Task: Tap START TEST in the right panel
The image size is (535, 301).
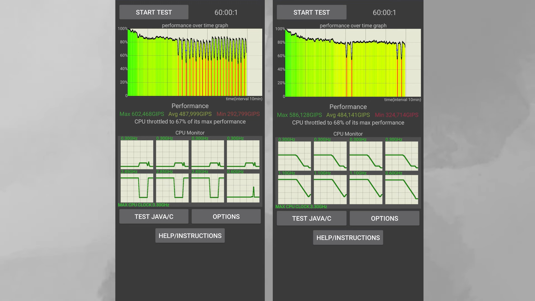Action: click(312, 12)
